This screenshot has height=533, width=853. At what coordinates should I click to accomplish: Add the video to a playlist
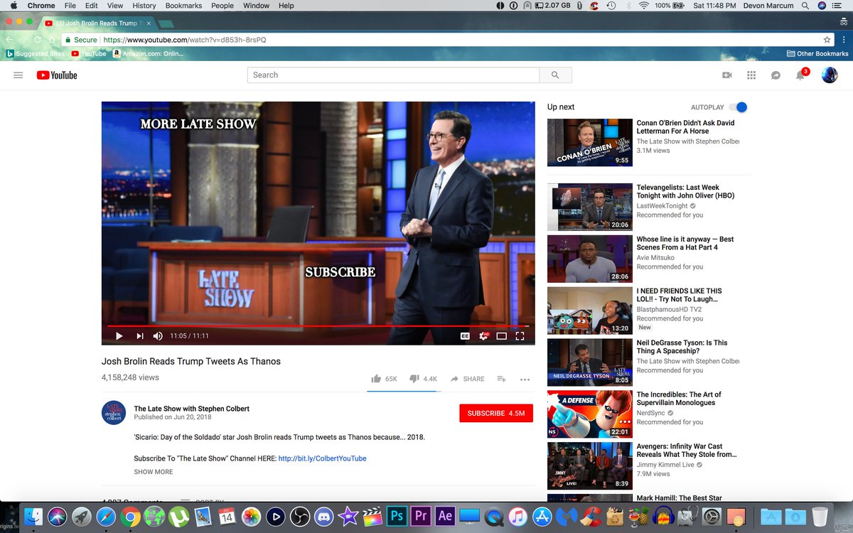tap(501, 379)
